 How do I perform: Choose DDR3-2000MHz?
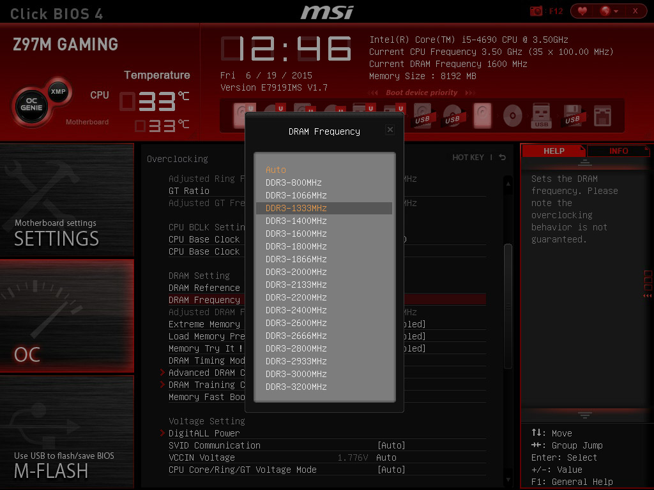click(x=324, y=272)
